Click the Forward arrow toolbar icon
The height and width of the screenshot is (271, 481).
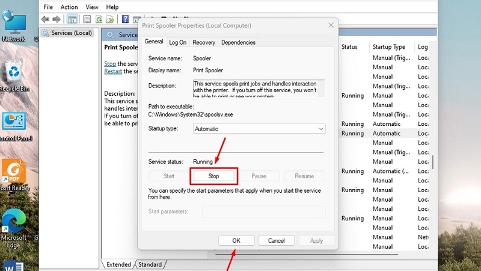(x=56, y=19)
